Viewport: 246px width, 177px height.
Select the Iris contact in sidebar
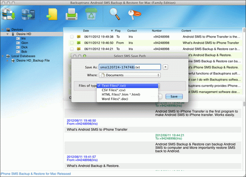coord(23,38)
